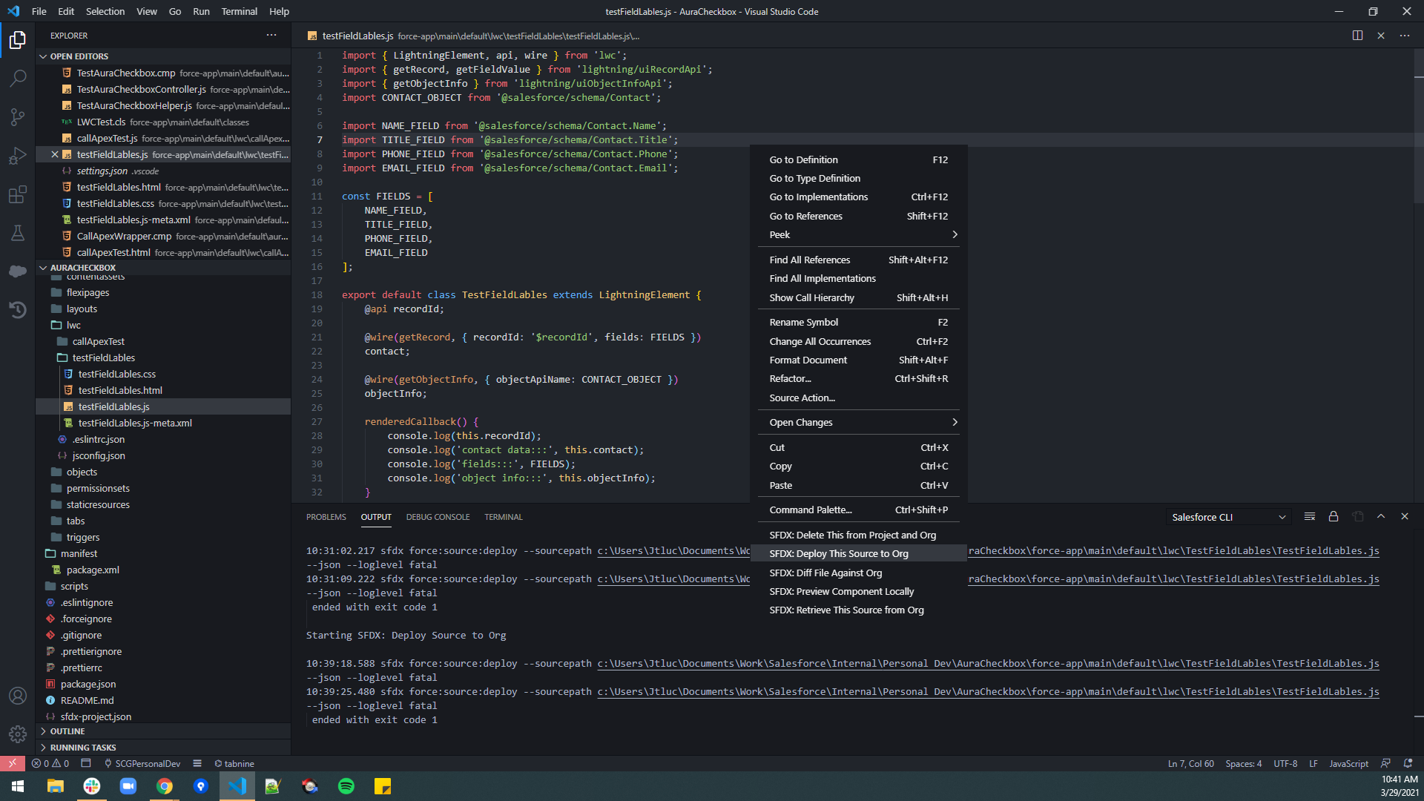Open Explorer views ellipsis menu

coord(271,36)
